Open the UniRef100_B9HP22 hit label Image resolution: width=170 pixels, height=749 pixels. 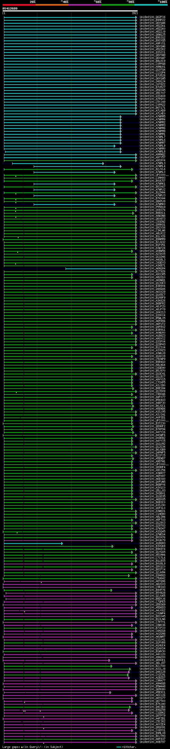coord(152,20)
